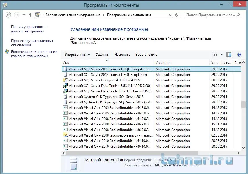Change the list view mode icon

click(215, 55)
